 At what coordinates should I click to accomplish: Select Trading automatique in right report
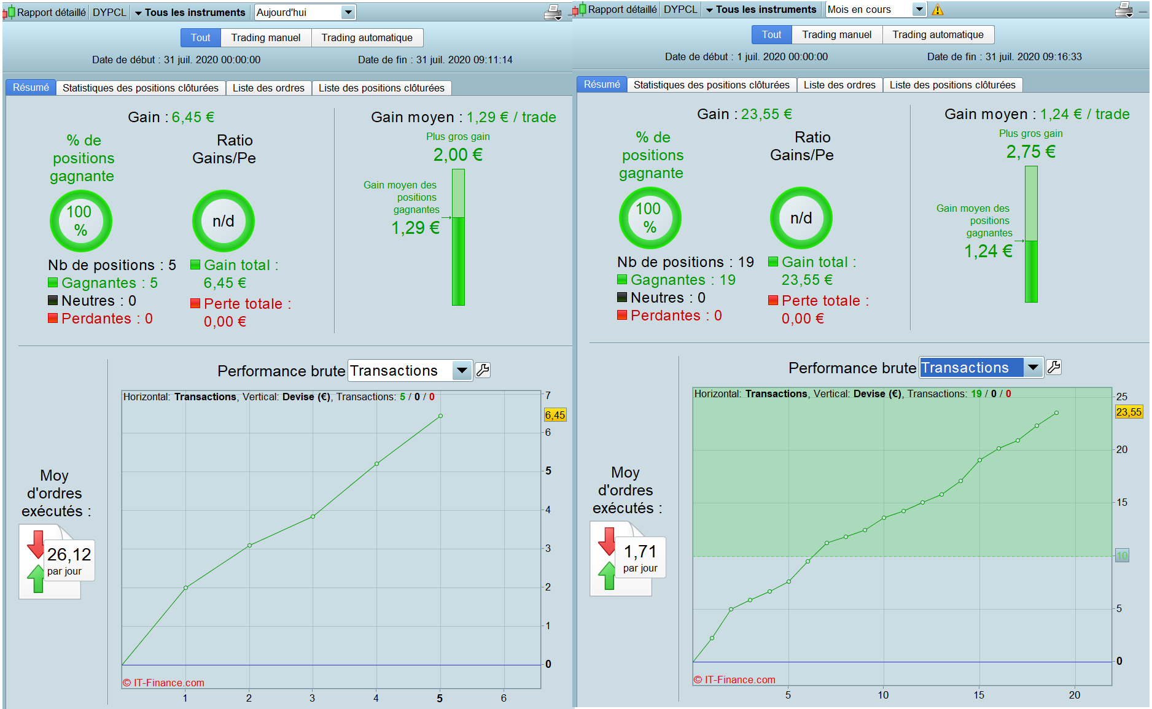pyautogui.click(x=938, y=34)
